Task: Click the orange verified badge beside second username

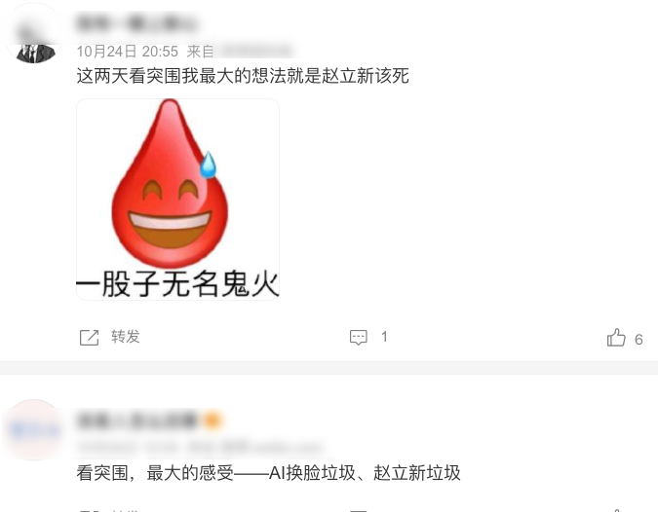Action: (213, 421)
